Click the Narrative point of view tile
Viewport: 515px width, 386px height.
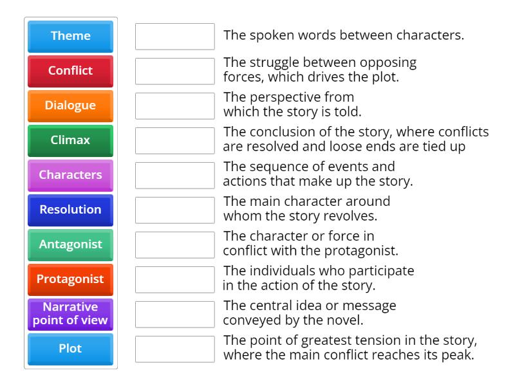click(70, 314)
